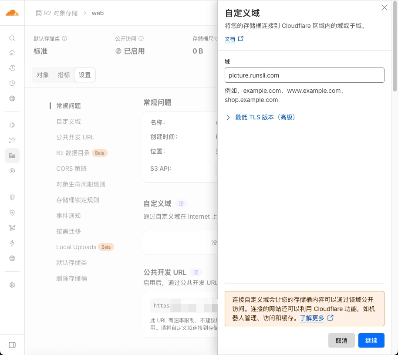The image size is (398, 355).
Task: Click the docs icon beside 公共开发 URL heading
Action: [196, 272]
